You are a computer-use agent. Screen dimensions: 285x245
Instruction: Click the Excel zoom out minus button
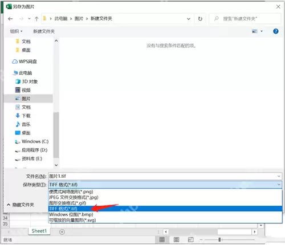[201, 240]
